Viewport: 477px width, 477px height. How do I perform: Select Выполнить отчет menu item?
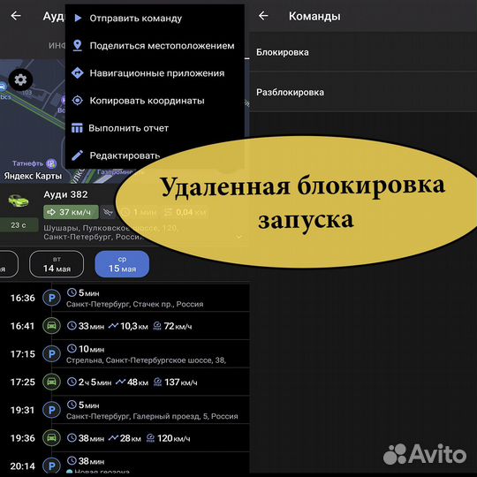pos(155,128)
